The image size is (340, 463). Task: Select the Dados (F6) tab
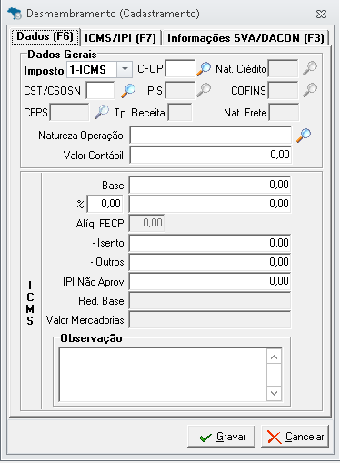point(45,36)
